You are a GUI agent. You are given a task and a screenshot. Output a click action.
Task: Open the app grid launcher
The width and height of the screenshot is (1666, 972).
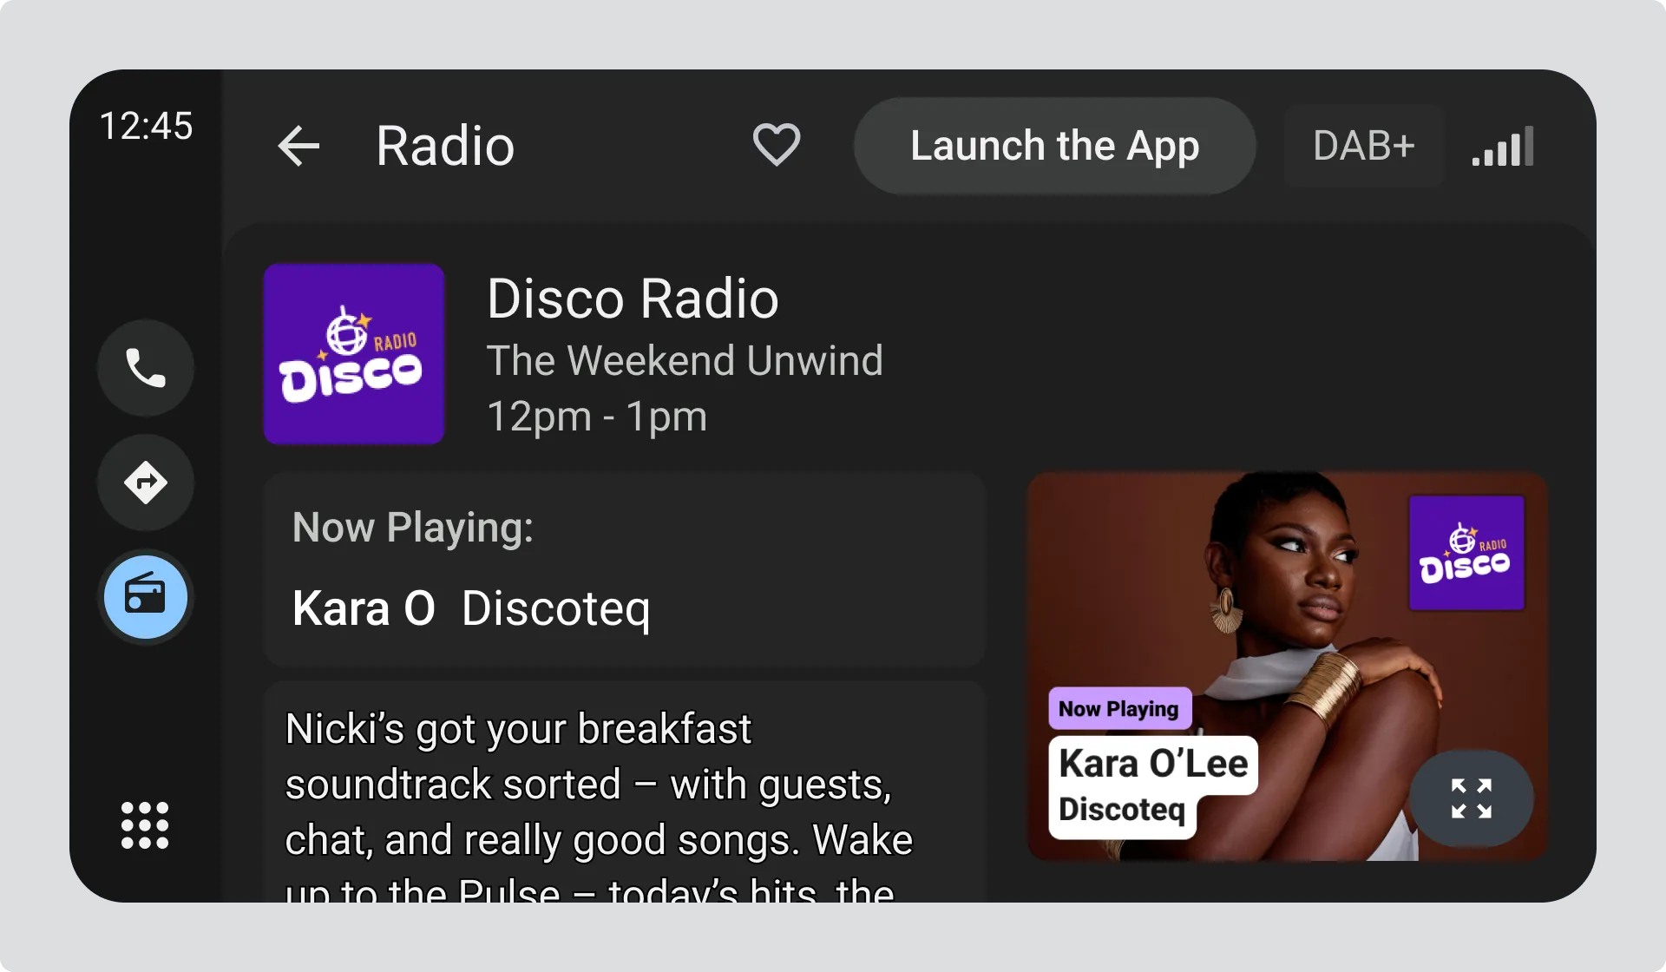(x=145, y=824)
